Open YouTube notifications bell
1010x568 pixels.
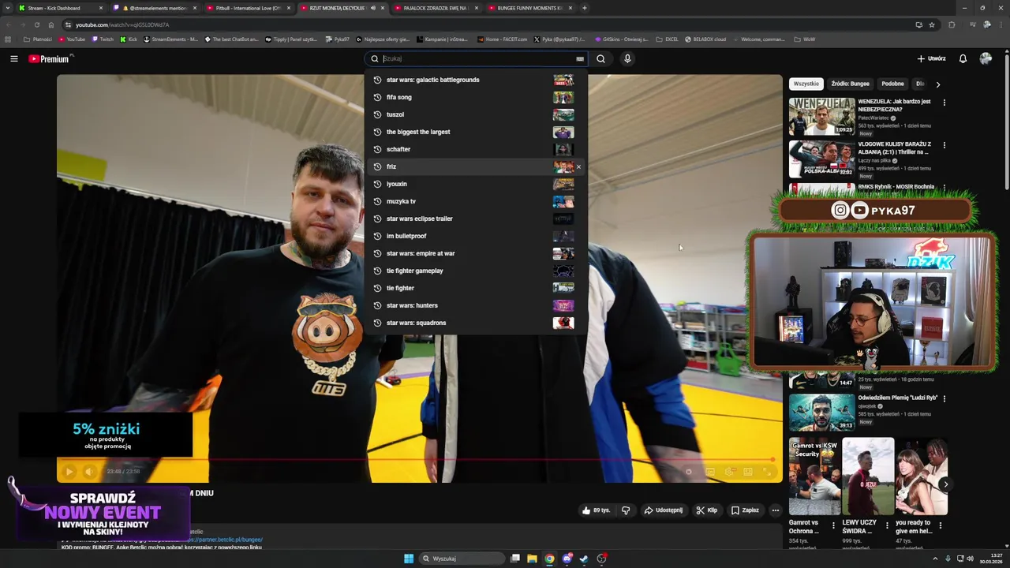coord(963,58)
